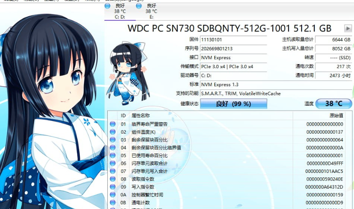Click status orb for attribute 0B
The width and height of the screenshot is (354, 209).
point(113,202)
